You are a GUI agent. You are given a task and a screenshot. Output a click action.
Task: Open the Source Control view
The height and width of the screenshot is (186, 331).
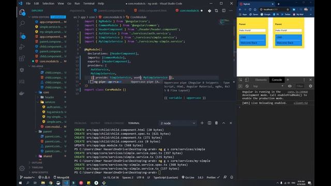22,36
